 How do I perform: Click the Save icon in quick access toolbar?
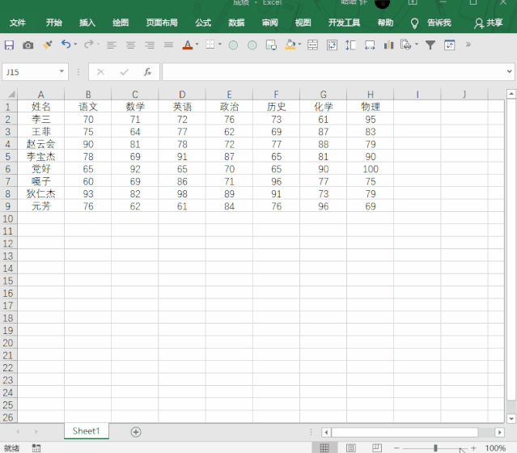[9, 44]
